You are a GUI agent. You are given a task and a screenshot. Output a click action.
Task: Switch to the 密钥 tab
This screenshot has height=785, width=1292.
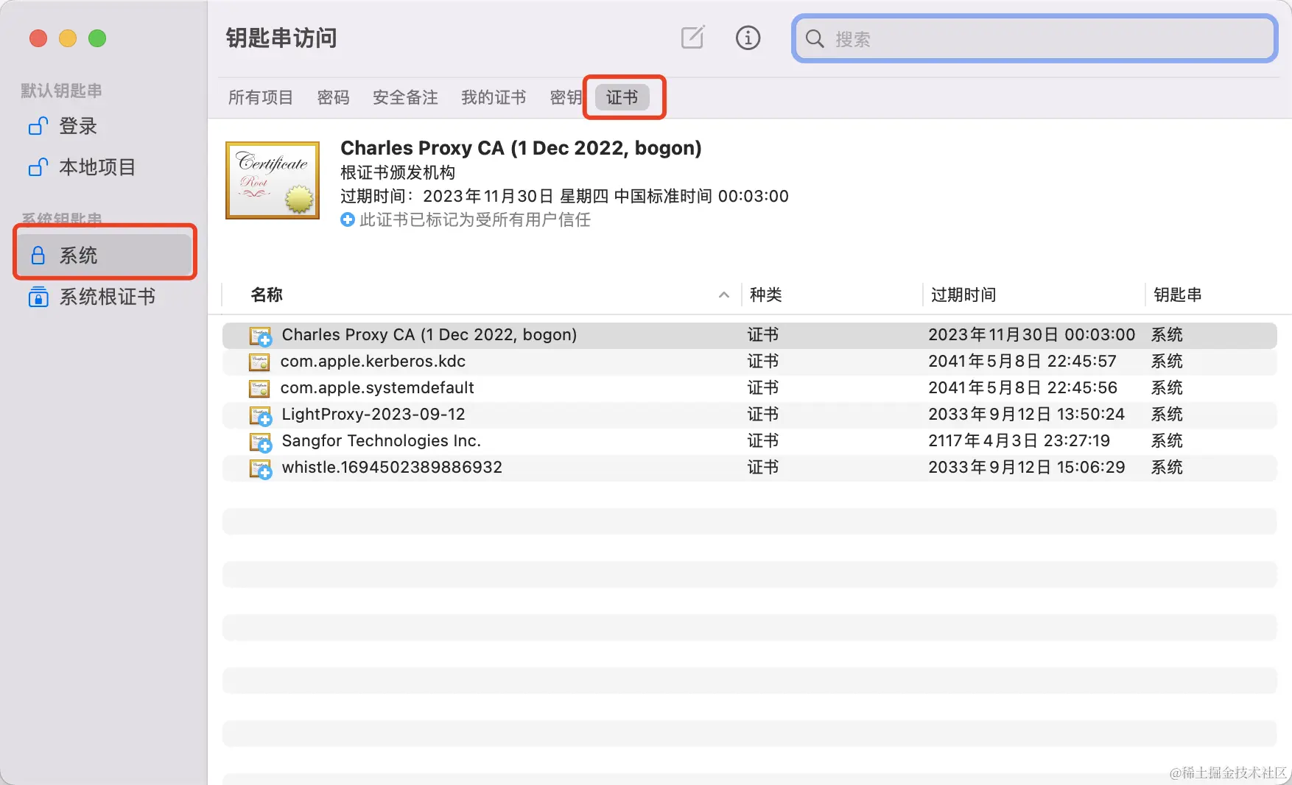(x=566, y=97)
